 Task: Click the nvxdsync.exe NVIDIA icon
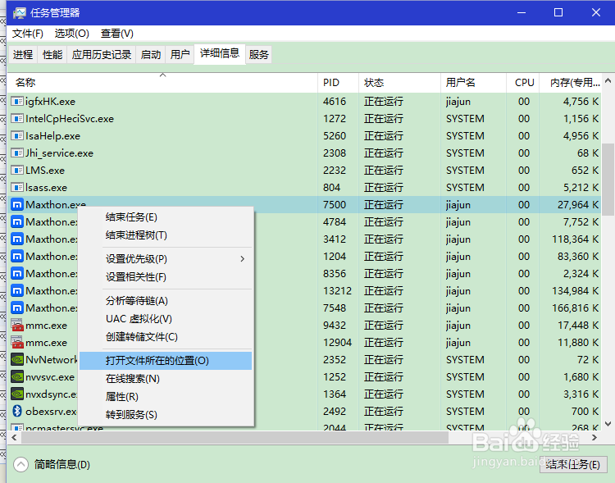(17, 394)
